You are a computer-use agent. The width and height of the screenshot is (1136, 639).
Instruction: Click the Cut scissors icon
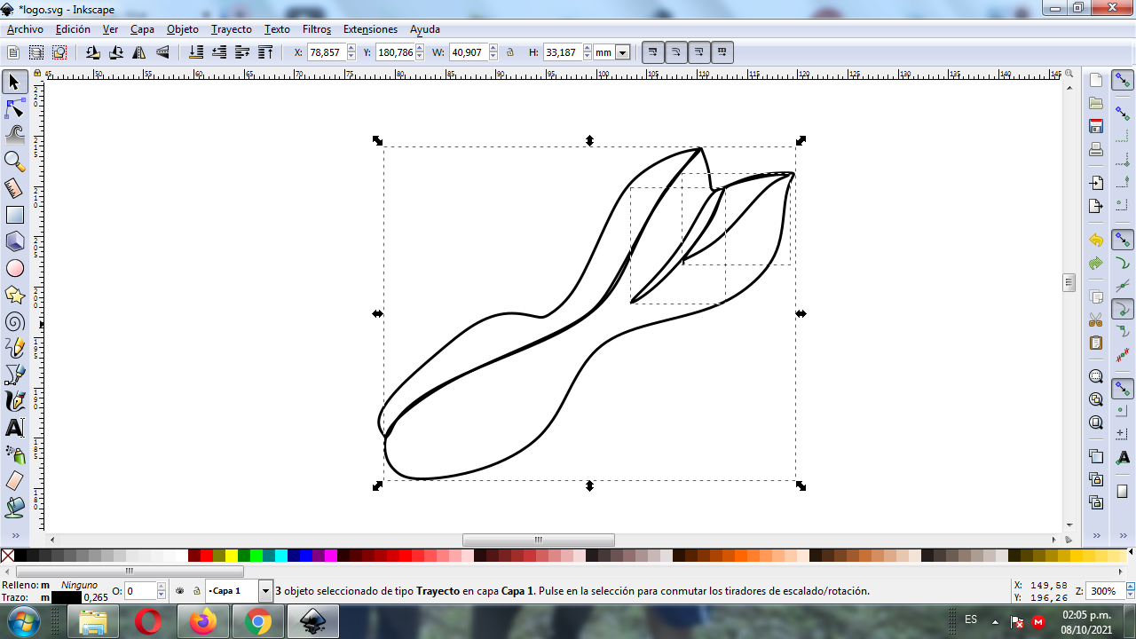pyautogui.click(x=1096, y=319)
